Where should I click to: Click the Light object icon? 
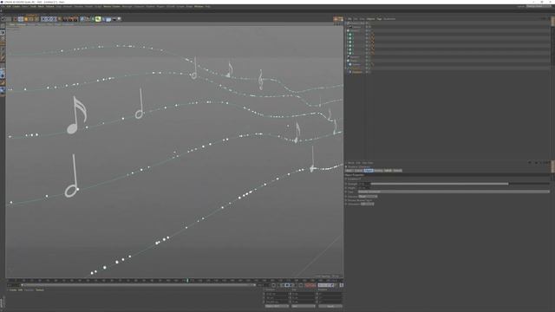click(120, 19)
